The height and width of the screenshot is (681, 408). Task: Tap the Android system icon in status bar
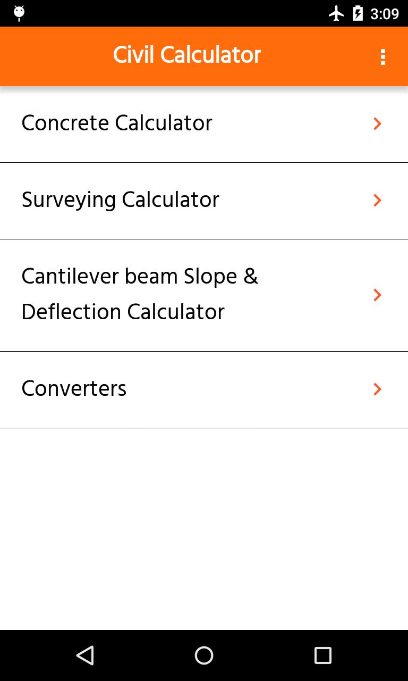[x=19, y=13]
